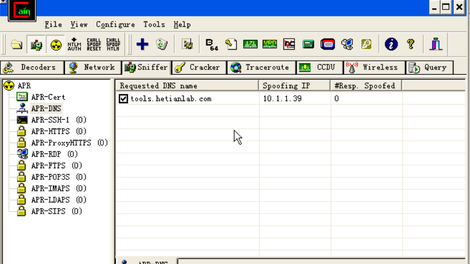Switch to the Network tab
The height and width of the screenshot is (264, 470).
(93, 67)
